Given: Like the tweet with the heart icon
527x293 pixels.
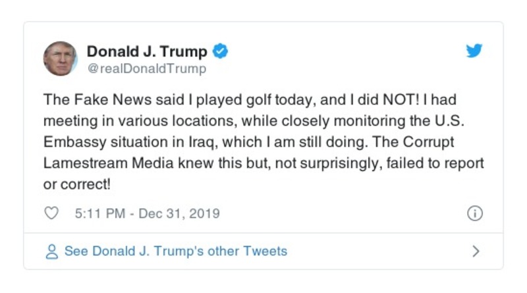Looking at the screenshot, I should (51, 214).
